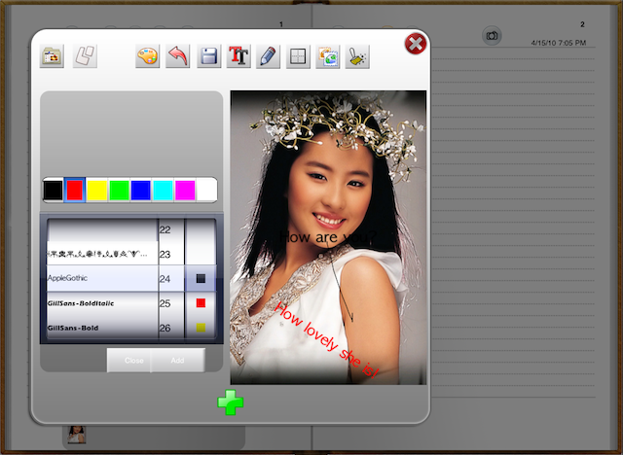
Task: Choose font size 25 in picker
Action: pos(165,303)
